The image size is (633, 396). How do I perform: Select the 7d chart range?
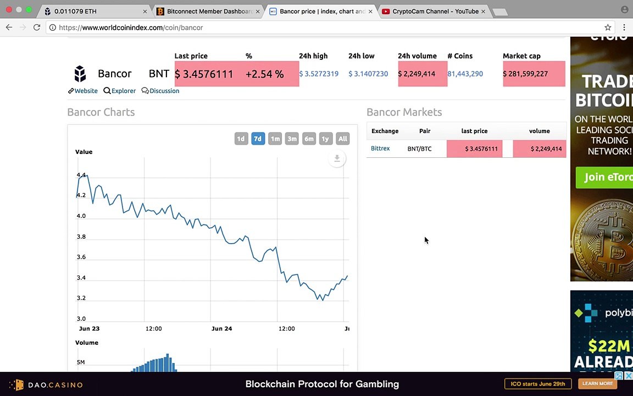(258, 139)
